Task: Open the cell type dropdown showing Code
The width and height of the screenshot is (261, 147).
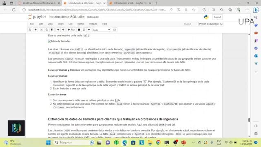Action: point(101,30)
